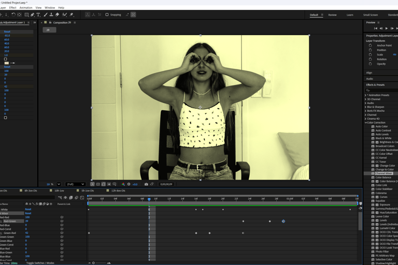Expand the 3D Channel effects category
Screen dimensions: 398x265
point(365,99)
